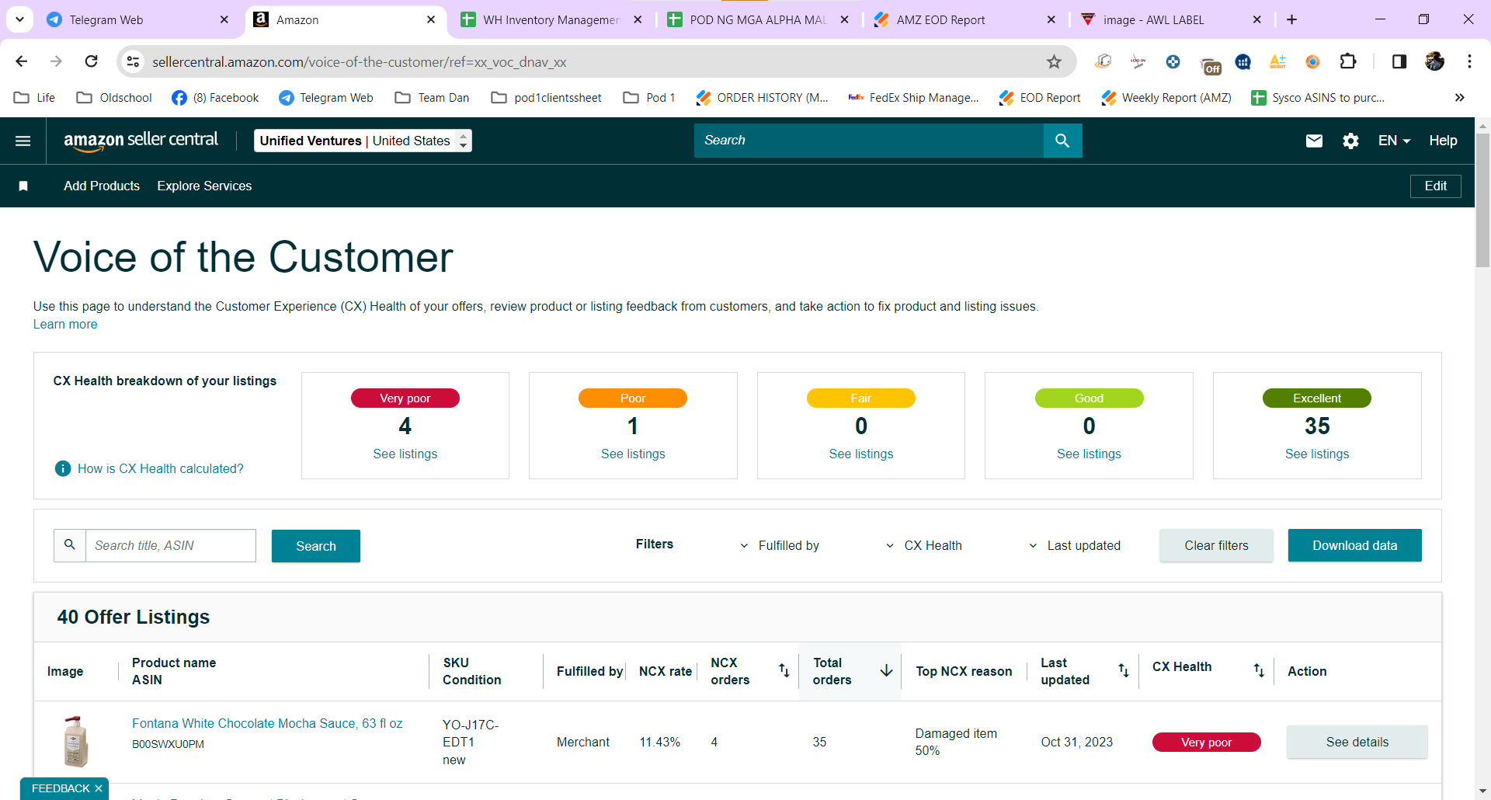Click the bookmark icon beside Add Products
The height and width of the screenshot is (800, 1491).
[23, 186]
